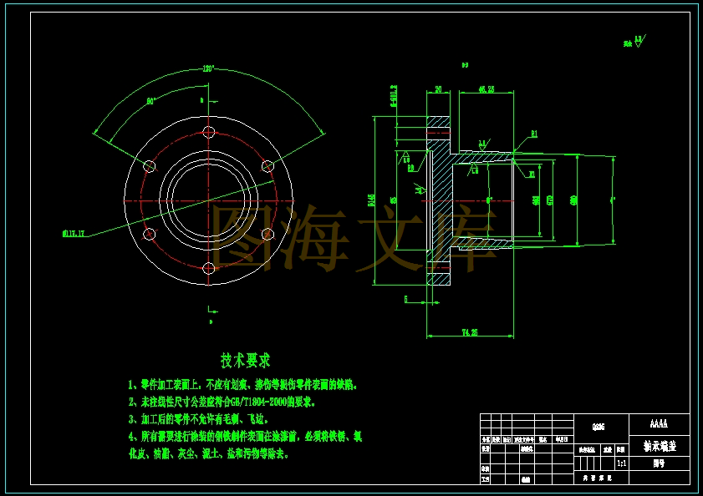
Task: Click the 1:1 scale cell in title block
Action: click(621, 463)
